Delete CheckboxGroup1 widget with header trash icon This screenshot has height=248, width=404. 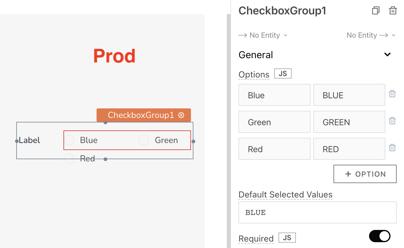pyautogui.click(x=393, y=11)
